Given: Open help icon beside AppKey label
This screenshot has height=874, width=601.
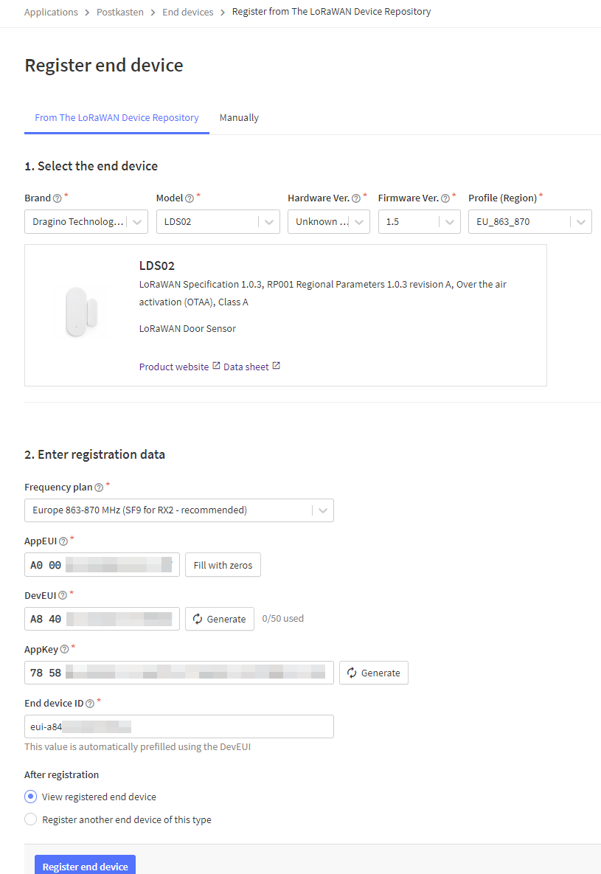Looking at the screenshot, I should point(64,649).
